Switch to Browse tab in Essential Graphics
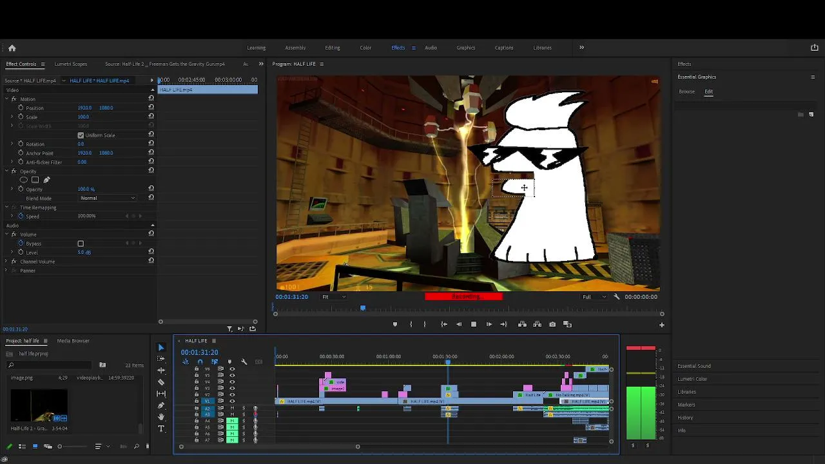Image resolution: width=825 pixels, height=464 pixels. coord(686,92)
